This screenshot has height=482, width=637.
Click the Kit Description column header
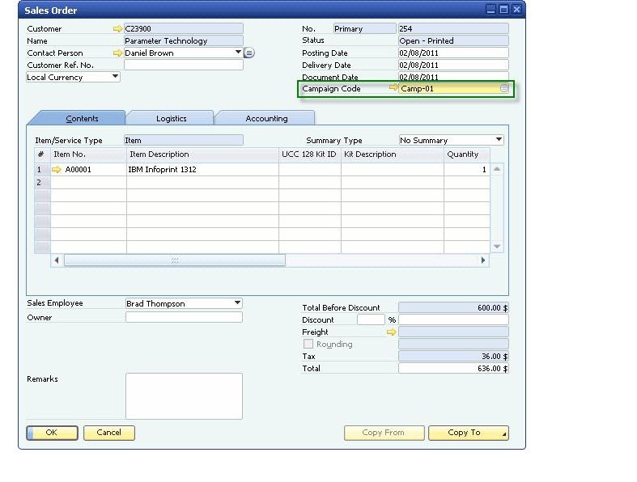pyautogui.click(x=393, y=154)
